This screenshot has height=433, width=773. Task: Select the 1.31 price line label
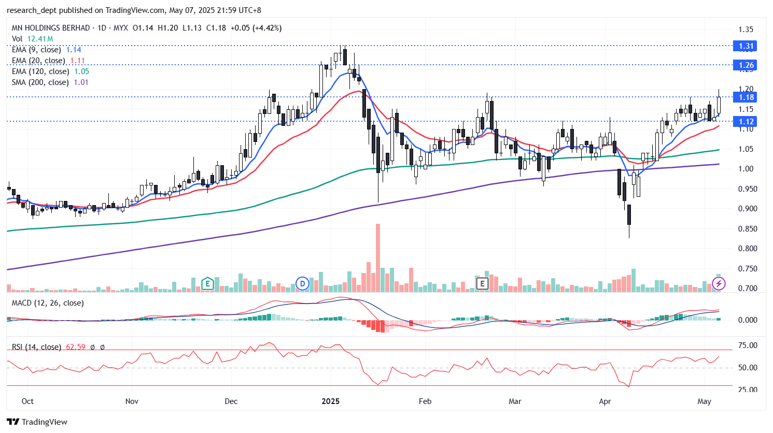(746, 46)
